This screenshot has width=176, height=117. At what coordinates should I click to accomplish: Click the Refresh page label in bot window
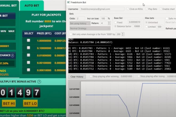tap(171, 29)
